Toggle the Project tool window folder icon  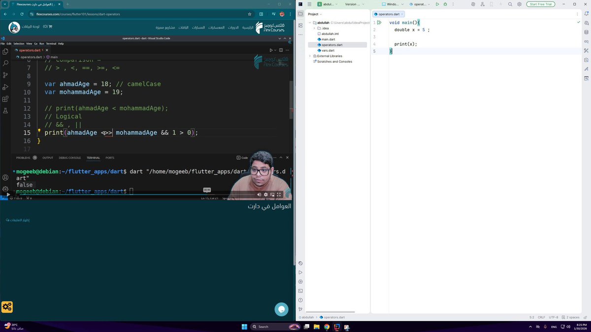pos(300,14)
